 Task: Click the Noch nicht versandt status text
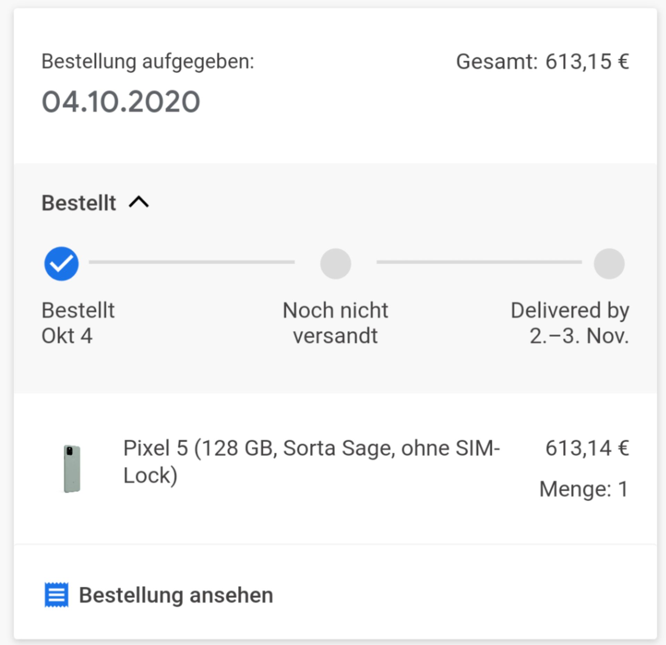(335, 322)
